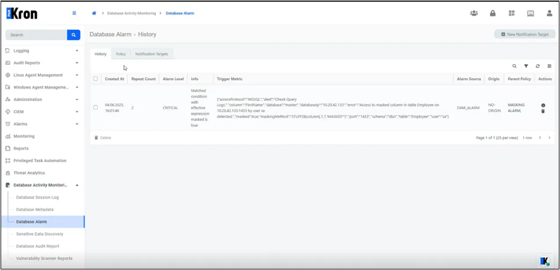Switch to Notification Targets tab
The width and height of the screenshot is (560, 270).
click(151, 54)
